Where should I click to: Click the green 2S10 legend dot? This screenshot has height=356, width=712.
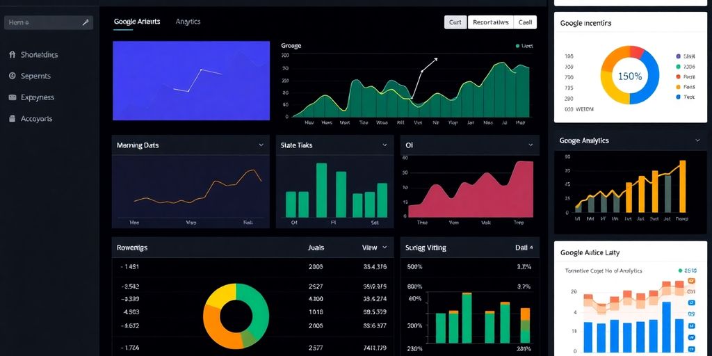(680, 270)
